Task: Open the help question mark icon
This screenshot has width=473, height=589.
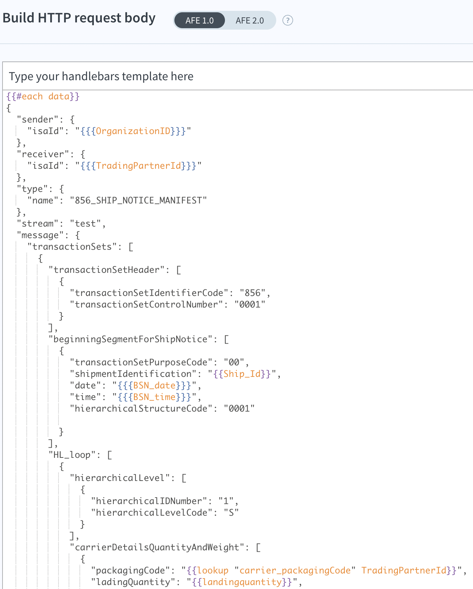Action: [287, 20]
